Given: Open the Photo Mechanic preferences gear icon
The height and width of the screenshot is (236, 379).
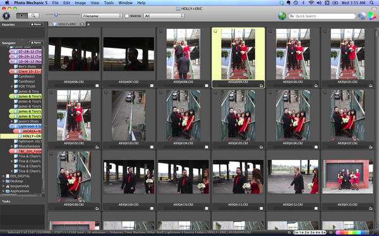Looking at the screenshot, I should (6, 16).
